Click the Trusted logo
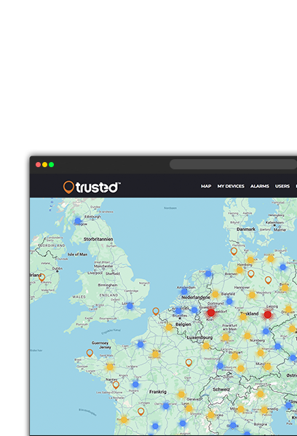 (92, 187)
